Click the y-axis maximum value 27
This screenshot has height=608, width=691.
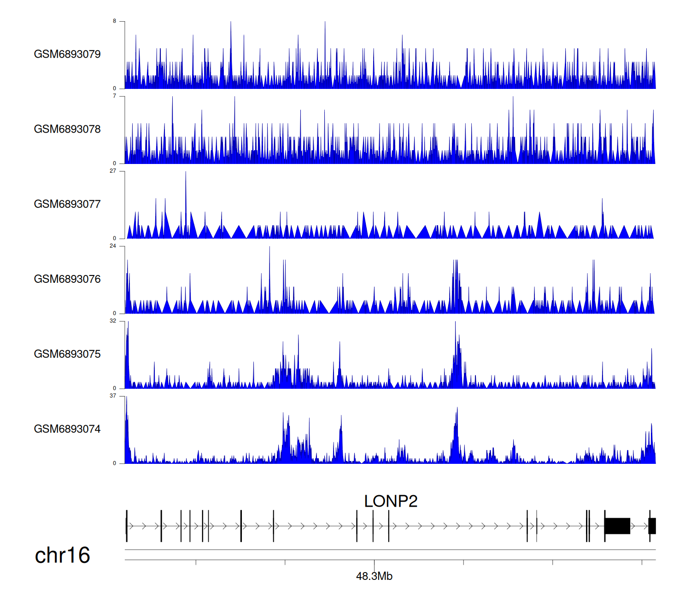[x=113, y=171]
